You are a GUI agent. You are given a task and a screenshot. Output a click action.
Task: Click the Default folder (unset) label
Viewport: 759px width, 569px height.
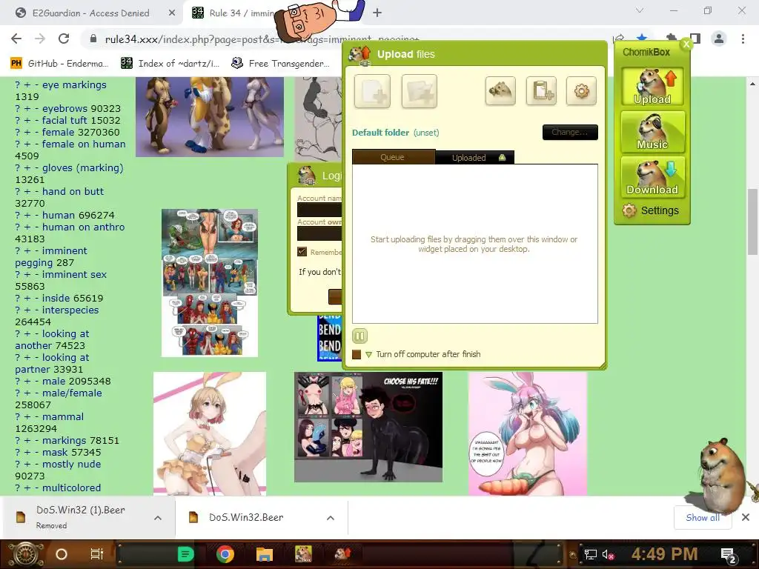396,133
